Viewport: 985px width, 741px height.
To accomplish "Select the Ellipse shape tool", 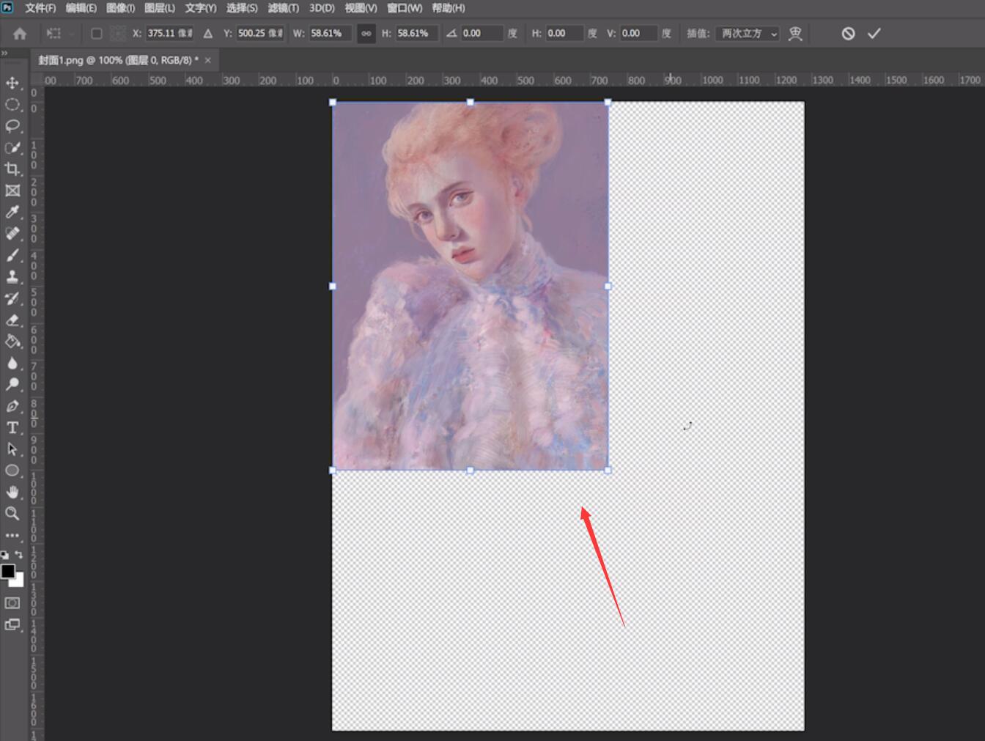I will (x=12, y=471).
